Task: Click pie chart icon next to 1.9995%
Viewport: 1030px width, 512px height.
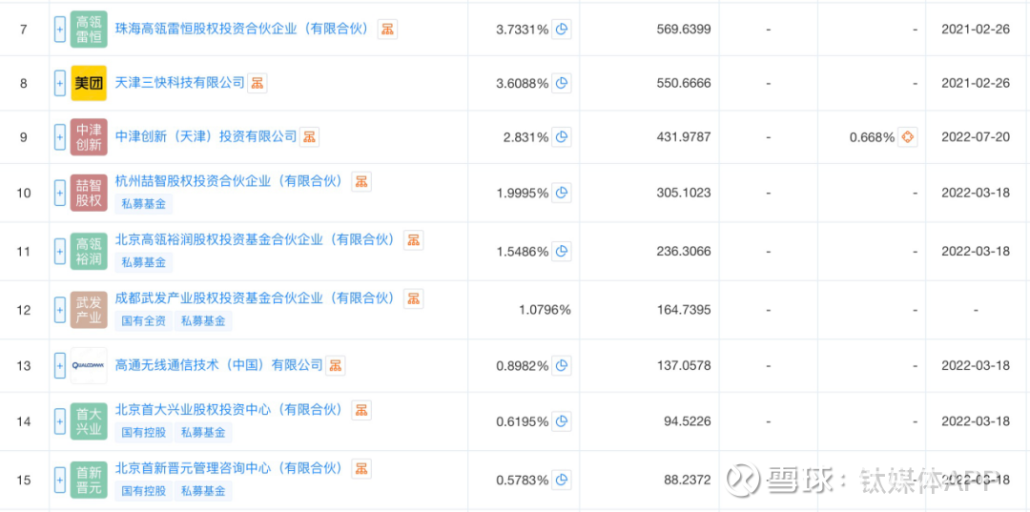Action: tap(562, 193)
